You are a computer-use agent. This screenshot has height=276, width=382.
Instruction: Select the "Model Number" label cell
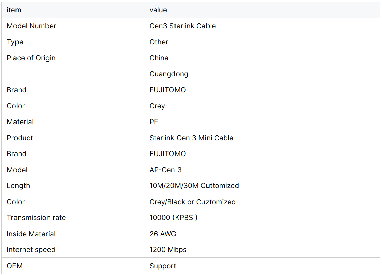31,26
